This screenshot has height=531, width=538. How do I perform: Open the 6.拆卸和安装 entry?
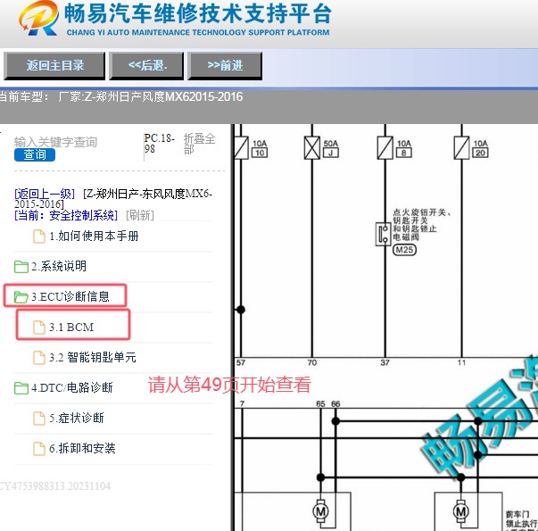pyautogui.click(x=82, y=448)
